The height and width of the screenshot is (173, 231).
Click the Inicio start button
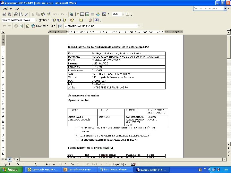point(12,169)
